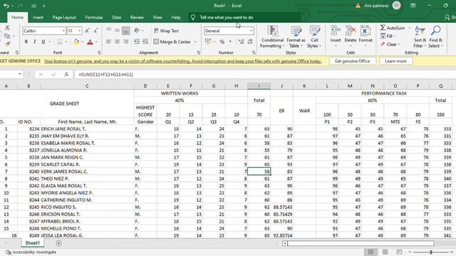Open the Formulas tab
456x256 pixels.
(x=94, y=17)
